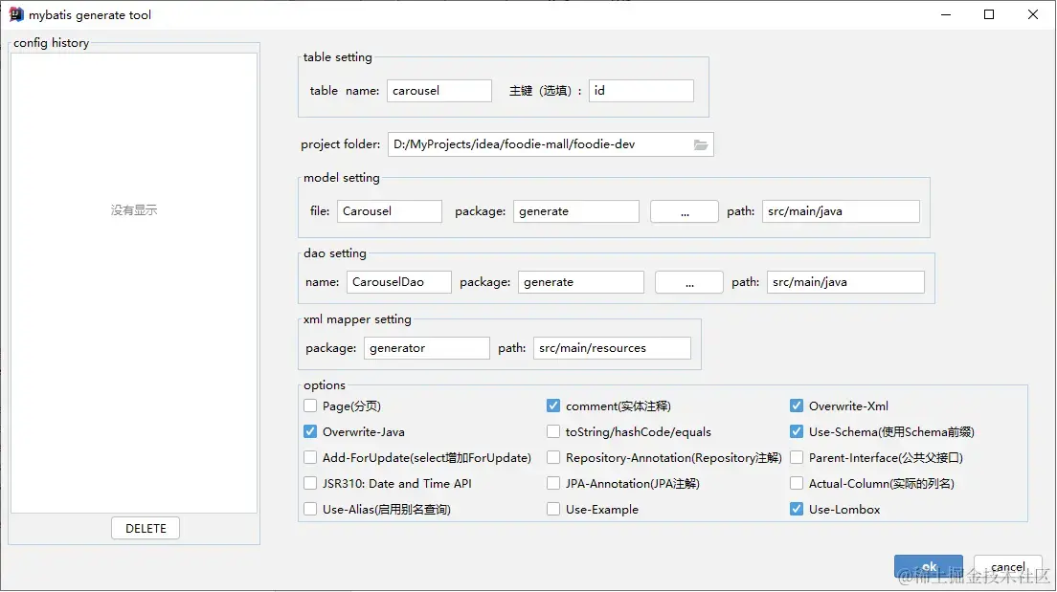Check the Repository-Annotation option
This screenshot has height=592, width=1057.
point(553,458)
